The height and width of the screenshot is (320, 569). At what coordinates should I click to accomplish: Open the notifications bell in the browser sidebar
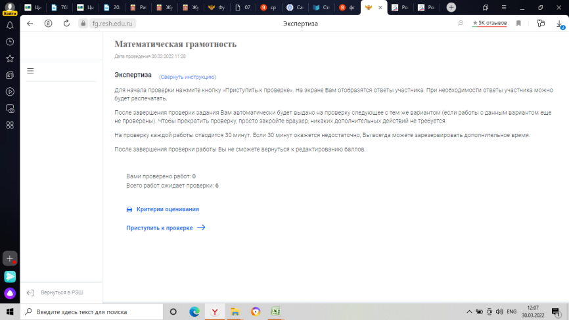pos(10,25)
